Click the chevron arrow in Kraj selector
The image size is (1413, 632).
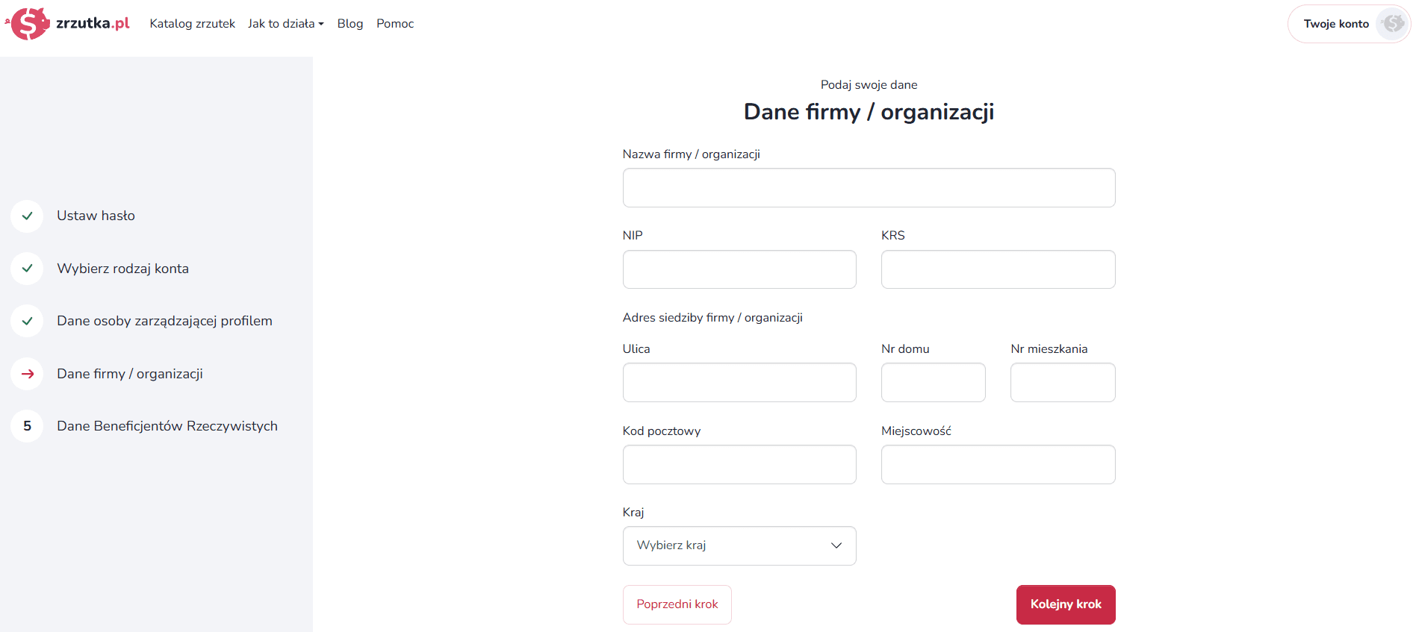pyautogui.click(x=836, y=545)
